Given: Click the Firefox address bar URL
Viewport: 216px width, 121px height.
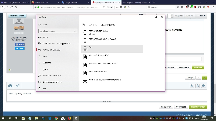Looking at the screenshot, I should tap(69, 7).
